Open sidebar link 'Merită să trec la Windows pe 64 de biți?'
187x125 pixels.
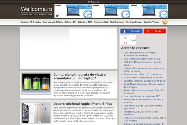(x=143, y=77)
